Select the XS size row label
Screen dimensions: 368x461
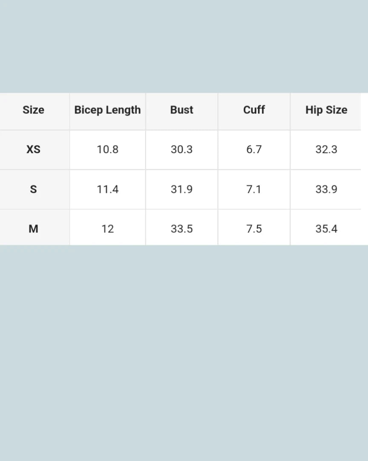[33, 149]
